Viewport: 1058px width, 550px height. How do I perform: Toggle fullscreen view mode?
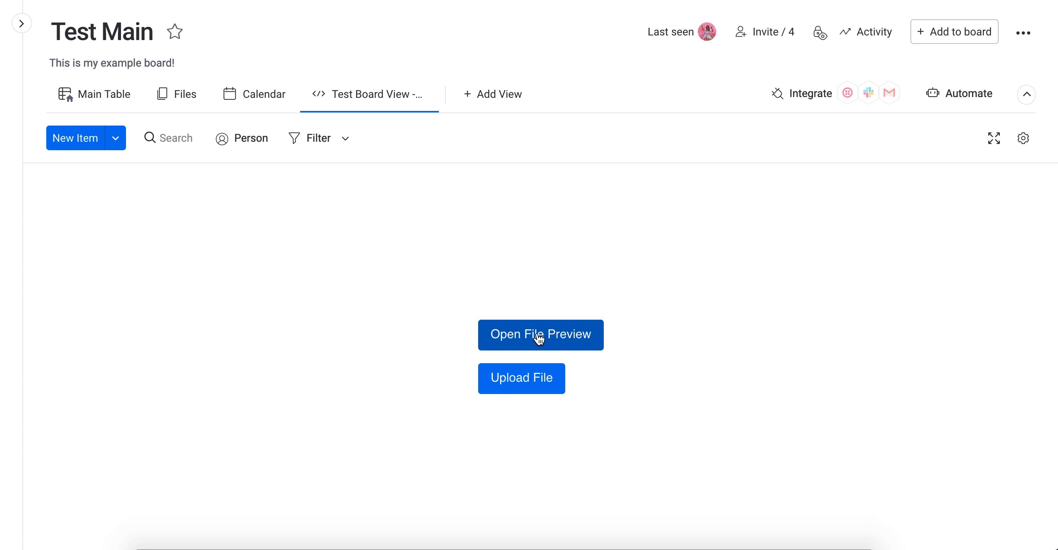point(994,138)
